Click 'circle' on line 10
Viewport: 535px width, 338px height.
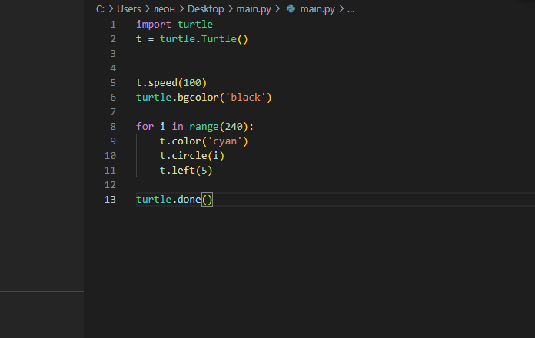pyautogui.click(x=189, y=156)
